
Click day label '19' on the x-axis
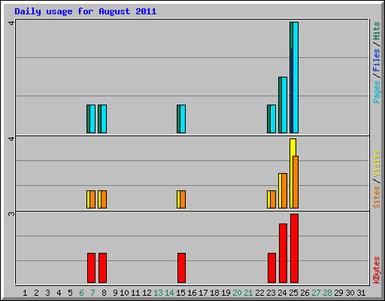(x=226, y=293)
